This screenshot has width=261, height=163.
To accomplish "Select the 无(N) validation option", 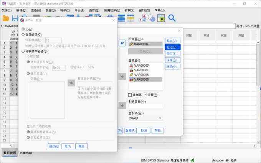I will pos(23,29).
